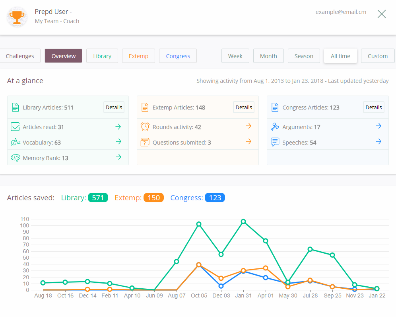This screenshot has height=317, width=396.
Task: Click the 'My Team - Coach' subtitle
Action: point(57,21)
